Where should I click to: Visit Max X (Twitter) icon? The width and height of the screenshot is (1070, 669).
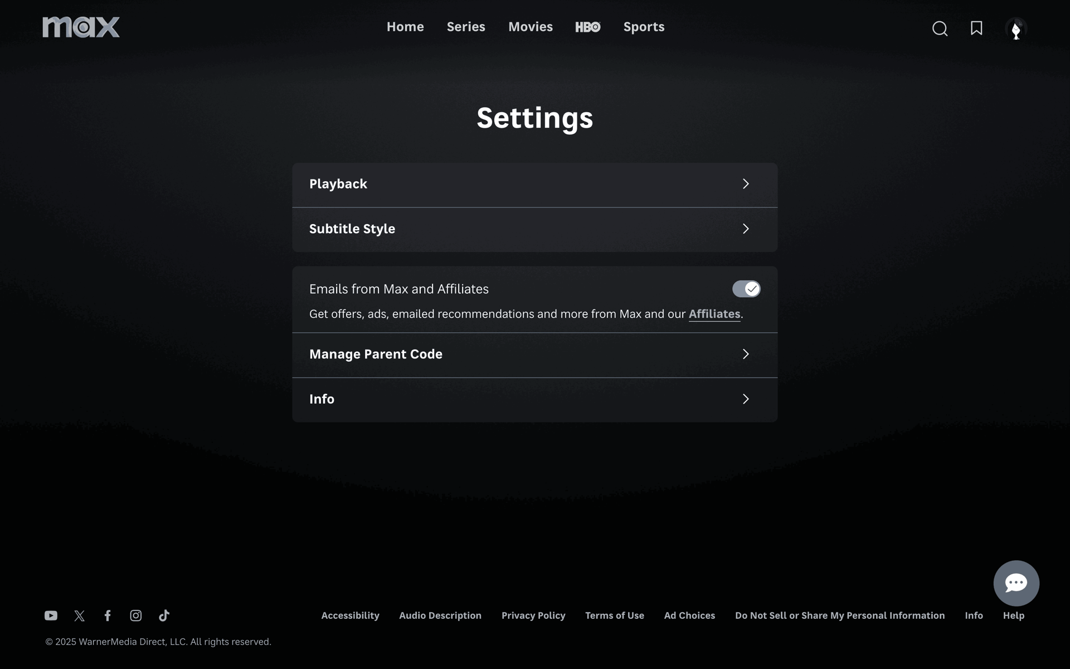coord(79,615)
